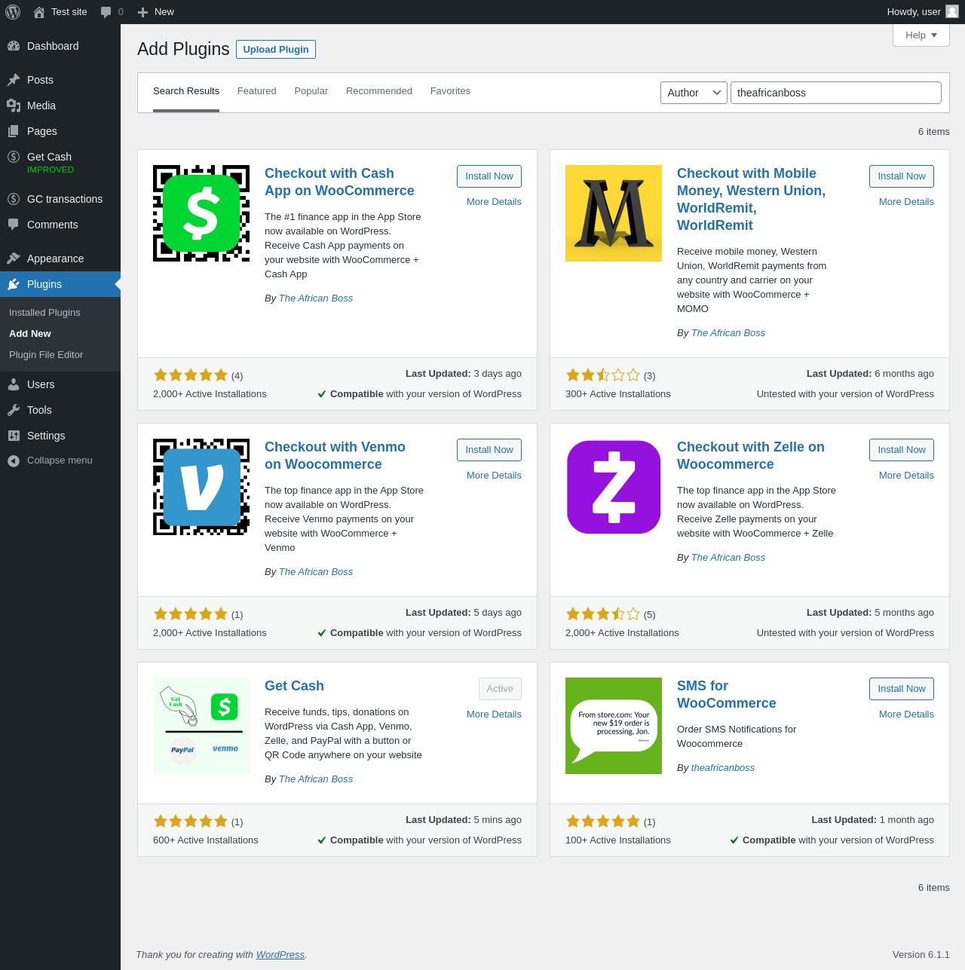Select Add New plugins submenu item
This screenshot has height=970, width=965.
[x=30, y=334]
